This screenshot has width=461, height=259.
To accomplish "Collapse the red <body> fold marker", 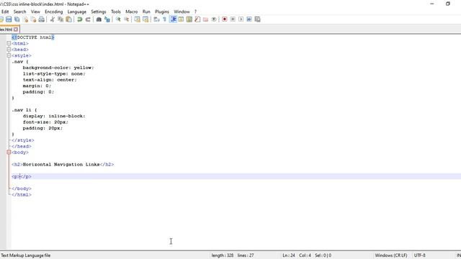I will [9, 152].
